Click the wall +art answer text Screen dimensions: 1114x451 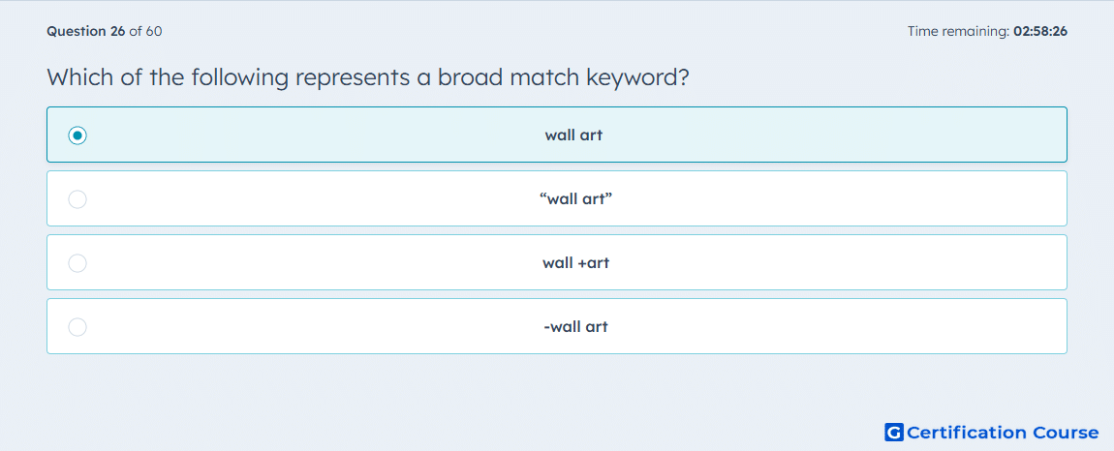575,263
